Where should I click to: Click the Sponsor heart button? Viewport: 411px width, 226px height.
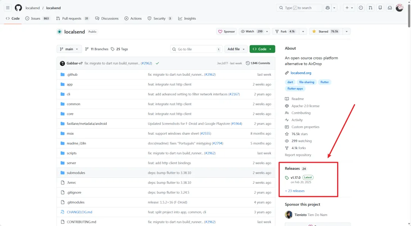(x=226, y=32)
